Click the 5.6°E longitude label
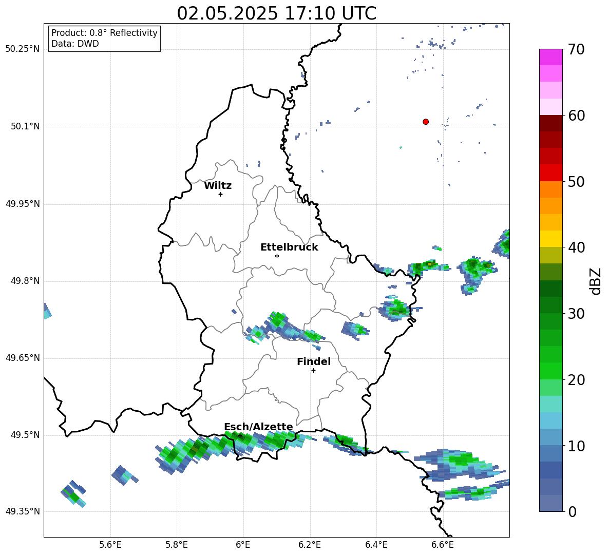The image size is (608, 555). click(110, 545)
